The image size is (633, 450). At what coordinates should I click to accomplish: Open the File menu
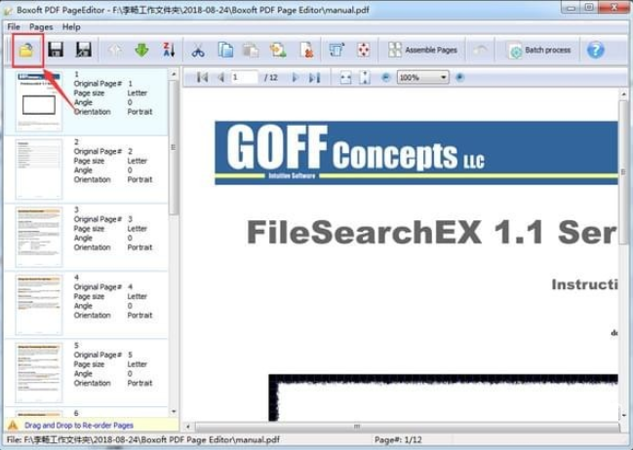(x=14, y=27)
